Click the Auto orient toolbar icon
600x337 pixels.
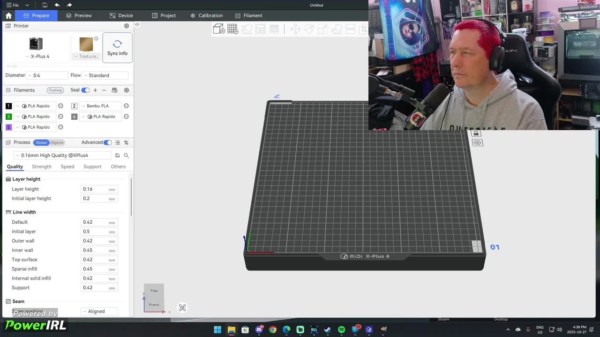point(247,29)
